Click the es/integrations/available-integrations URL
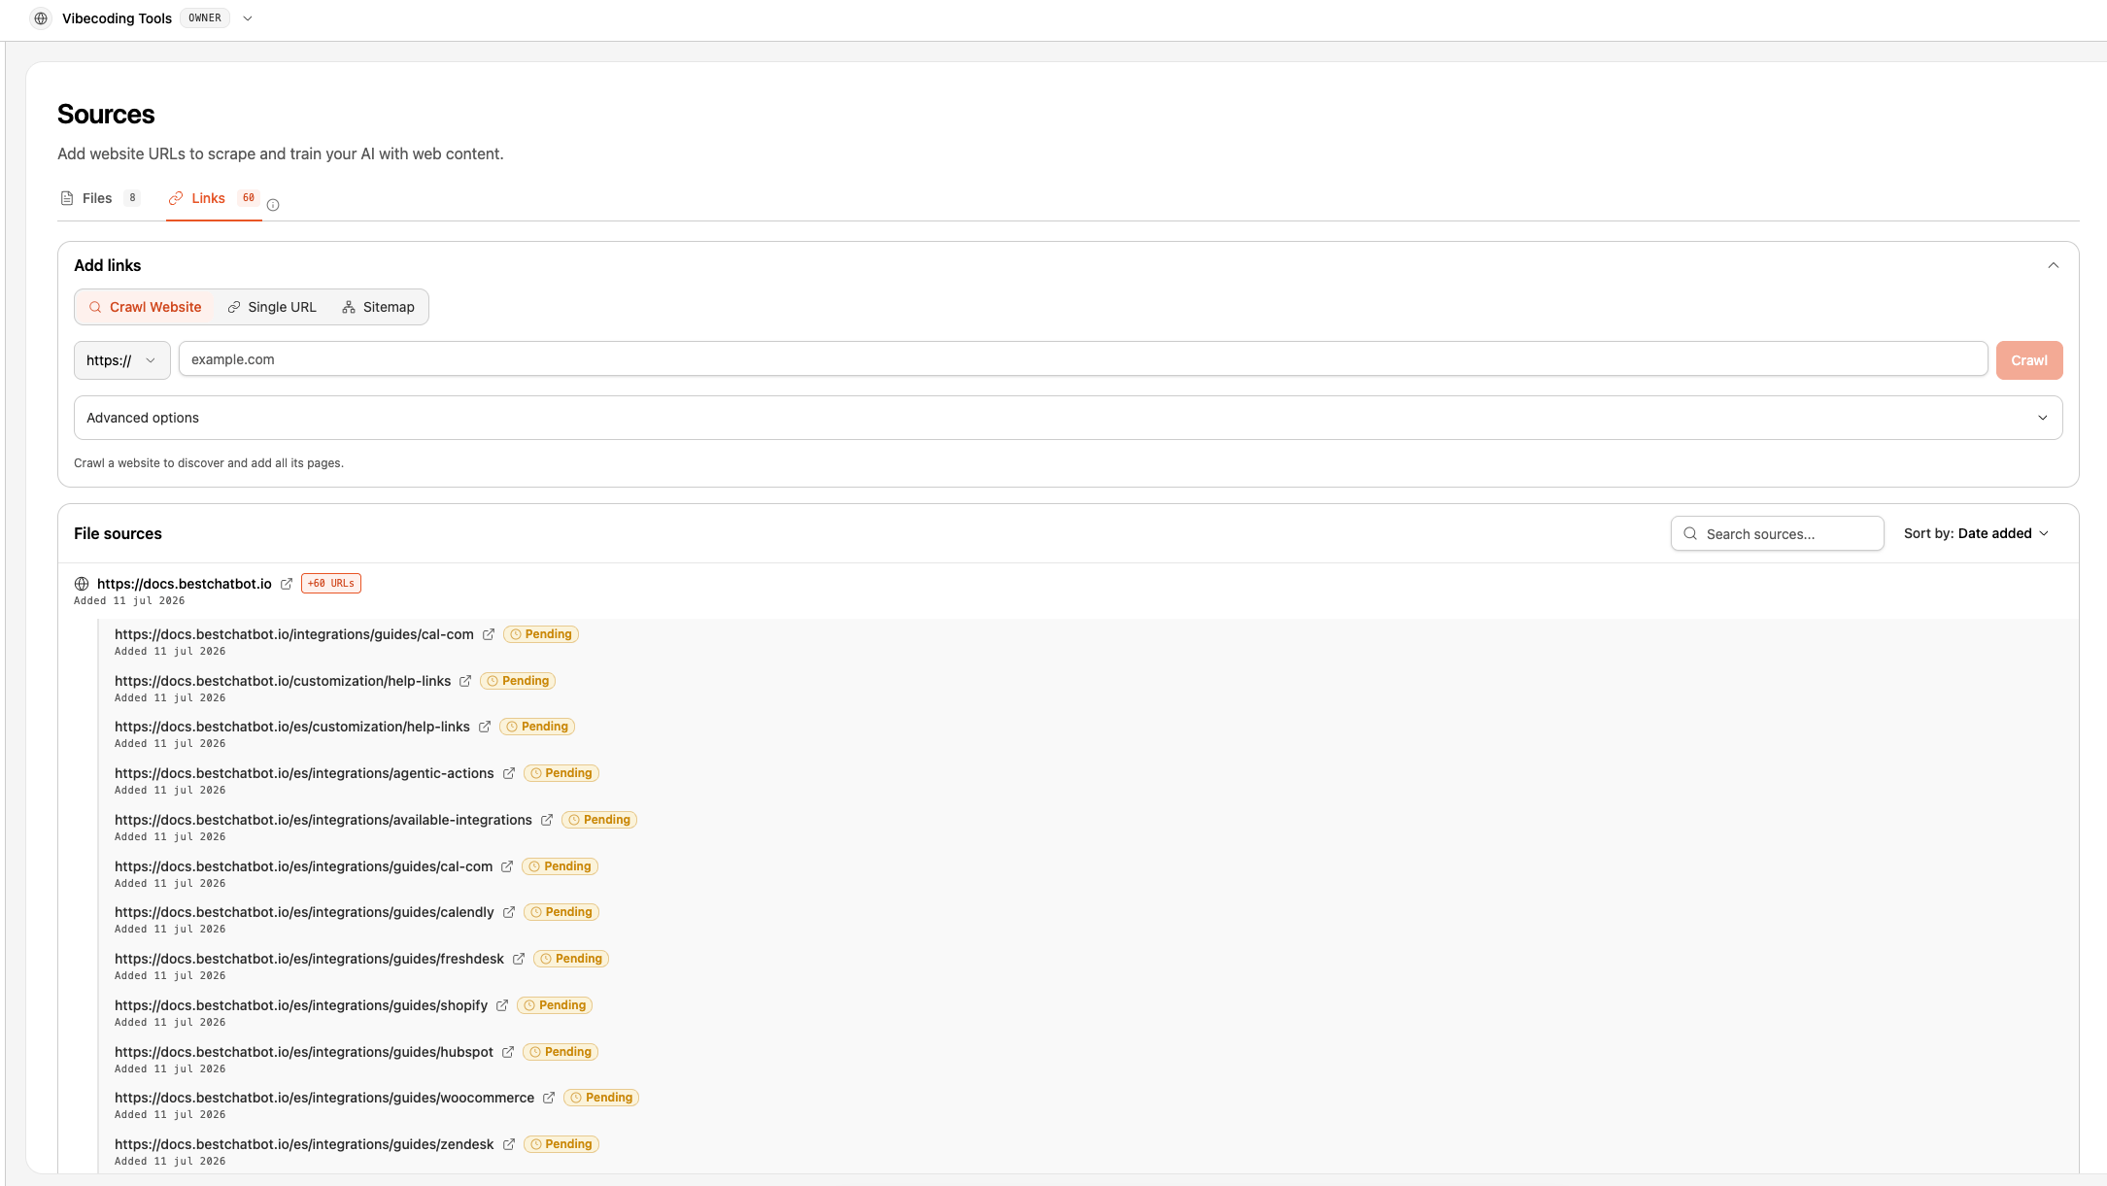The image size is (2107, 1186). pos(323,820)
